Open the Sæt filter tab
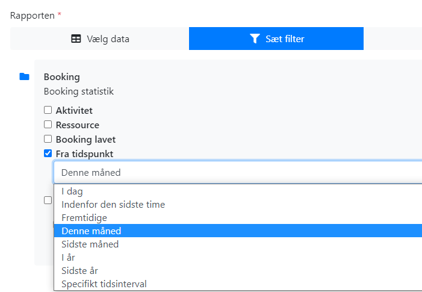 pyautogui.click(x=276, y=39)
